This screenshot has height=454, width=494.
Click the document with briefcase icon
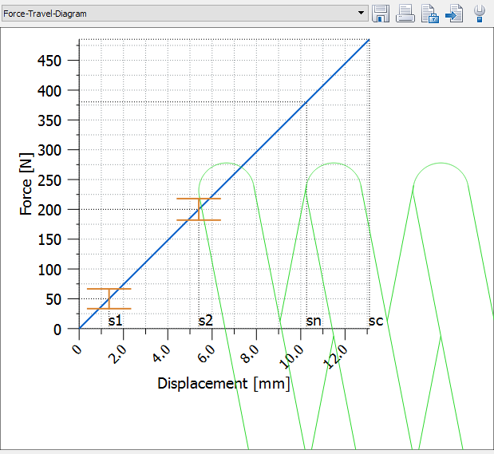430,13
